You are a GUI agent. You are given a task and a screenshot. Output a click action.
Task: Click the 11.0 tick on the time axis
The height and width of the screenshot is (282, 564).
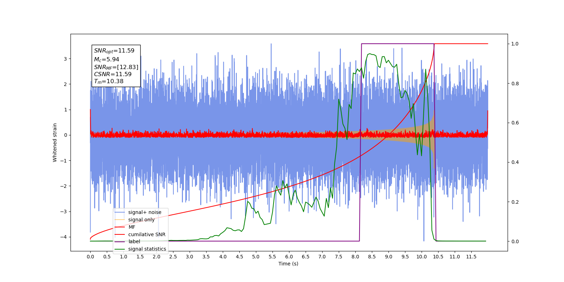point(455,257)
